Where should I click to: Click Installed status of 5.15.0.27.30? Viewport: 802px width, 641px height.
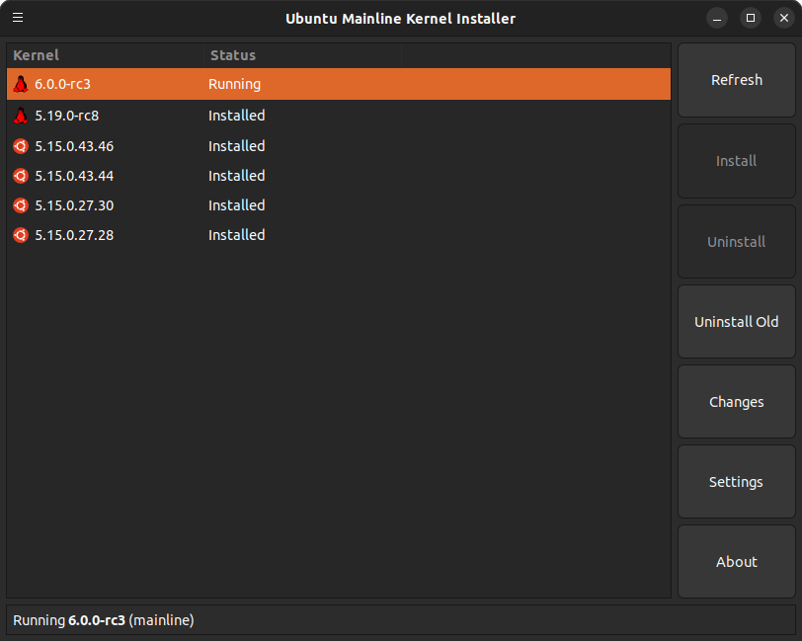pos(237,205)
